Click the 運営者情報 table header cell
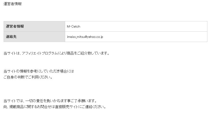210x113 pixels. point(34,26)
